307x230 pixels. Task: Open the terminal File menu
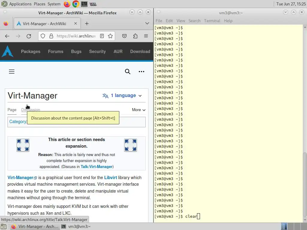[159, 21]
